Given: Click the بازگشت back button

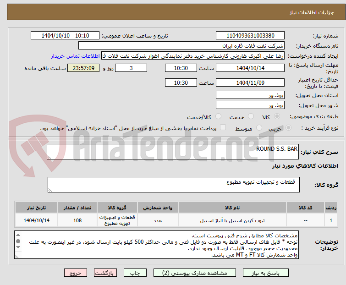Looking at the screenshot, I should 105,273.
